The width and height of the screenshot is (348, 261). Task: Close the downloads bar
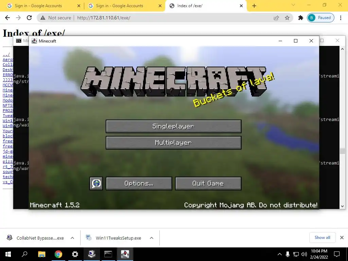(x=342, y=238)
